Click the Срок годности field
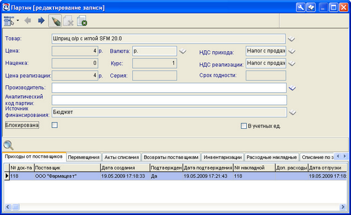Screen dimensions: 351x215 (x=266, y=76)
